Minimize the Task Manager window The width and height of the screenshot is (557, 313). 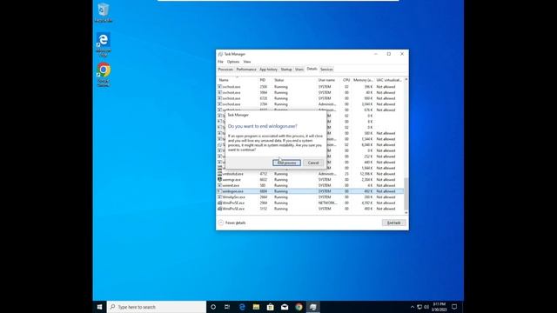tap(376, 54)
